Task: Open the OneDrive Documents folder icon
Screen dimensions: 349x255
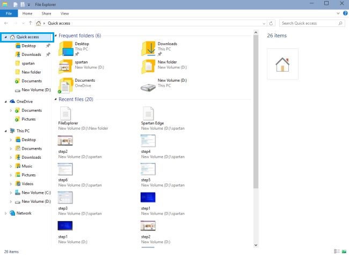Action: point(66,85)
